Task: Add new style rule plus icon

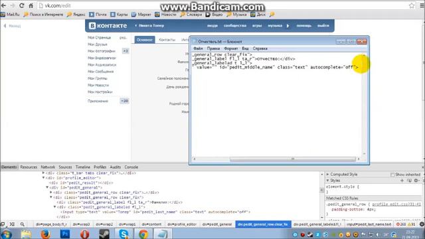Action: tap(402, 181)
